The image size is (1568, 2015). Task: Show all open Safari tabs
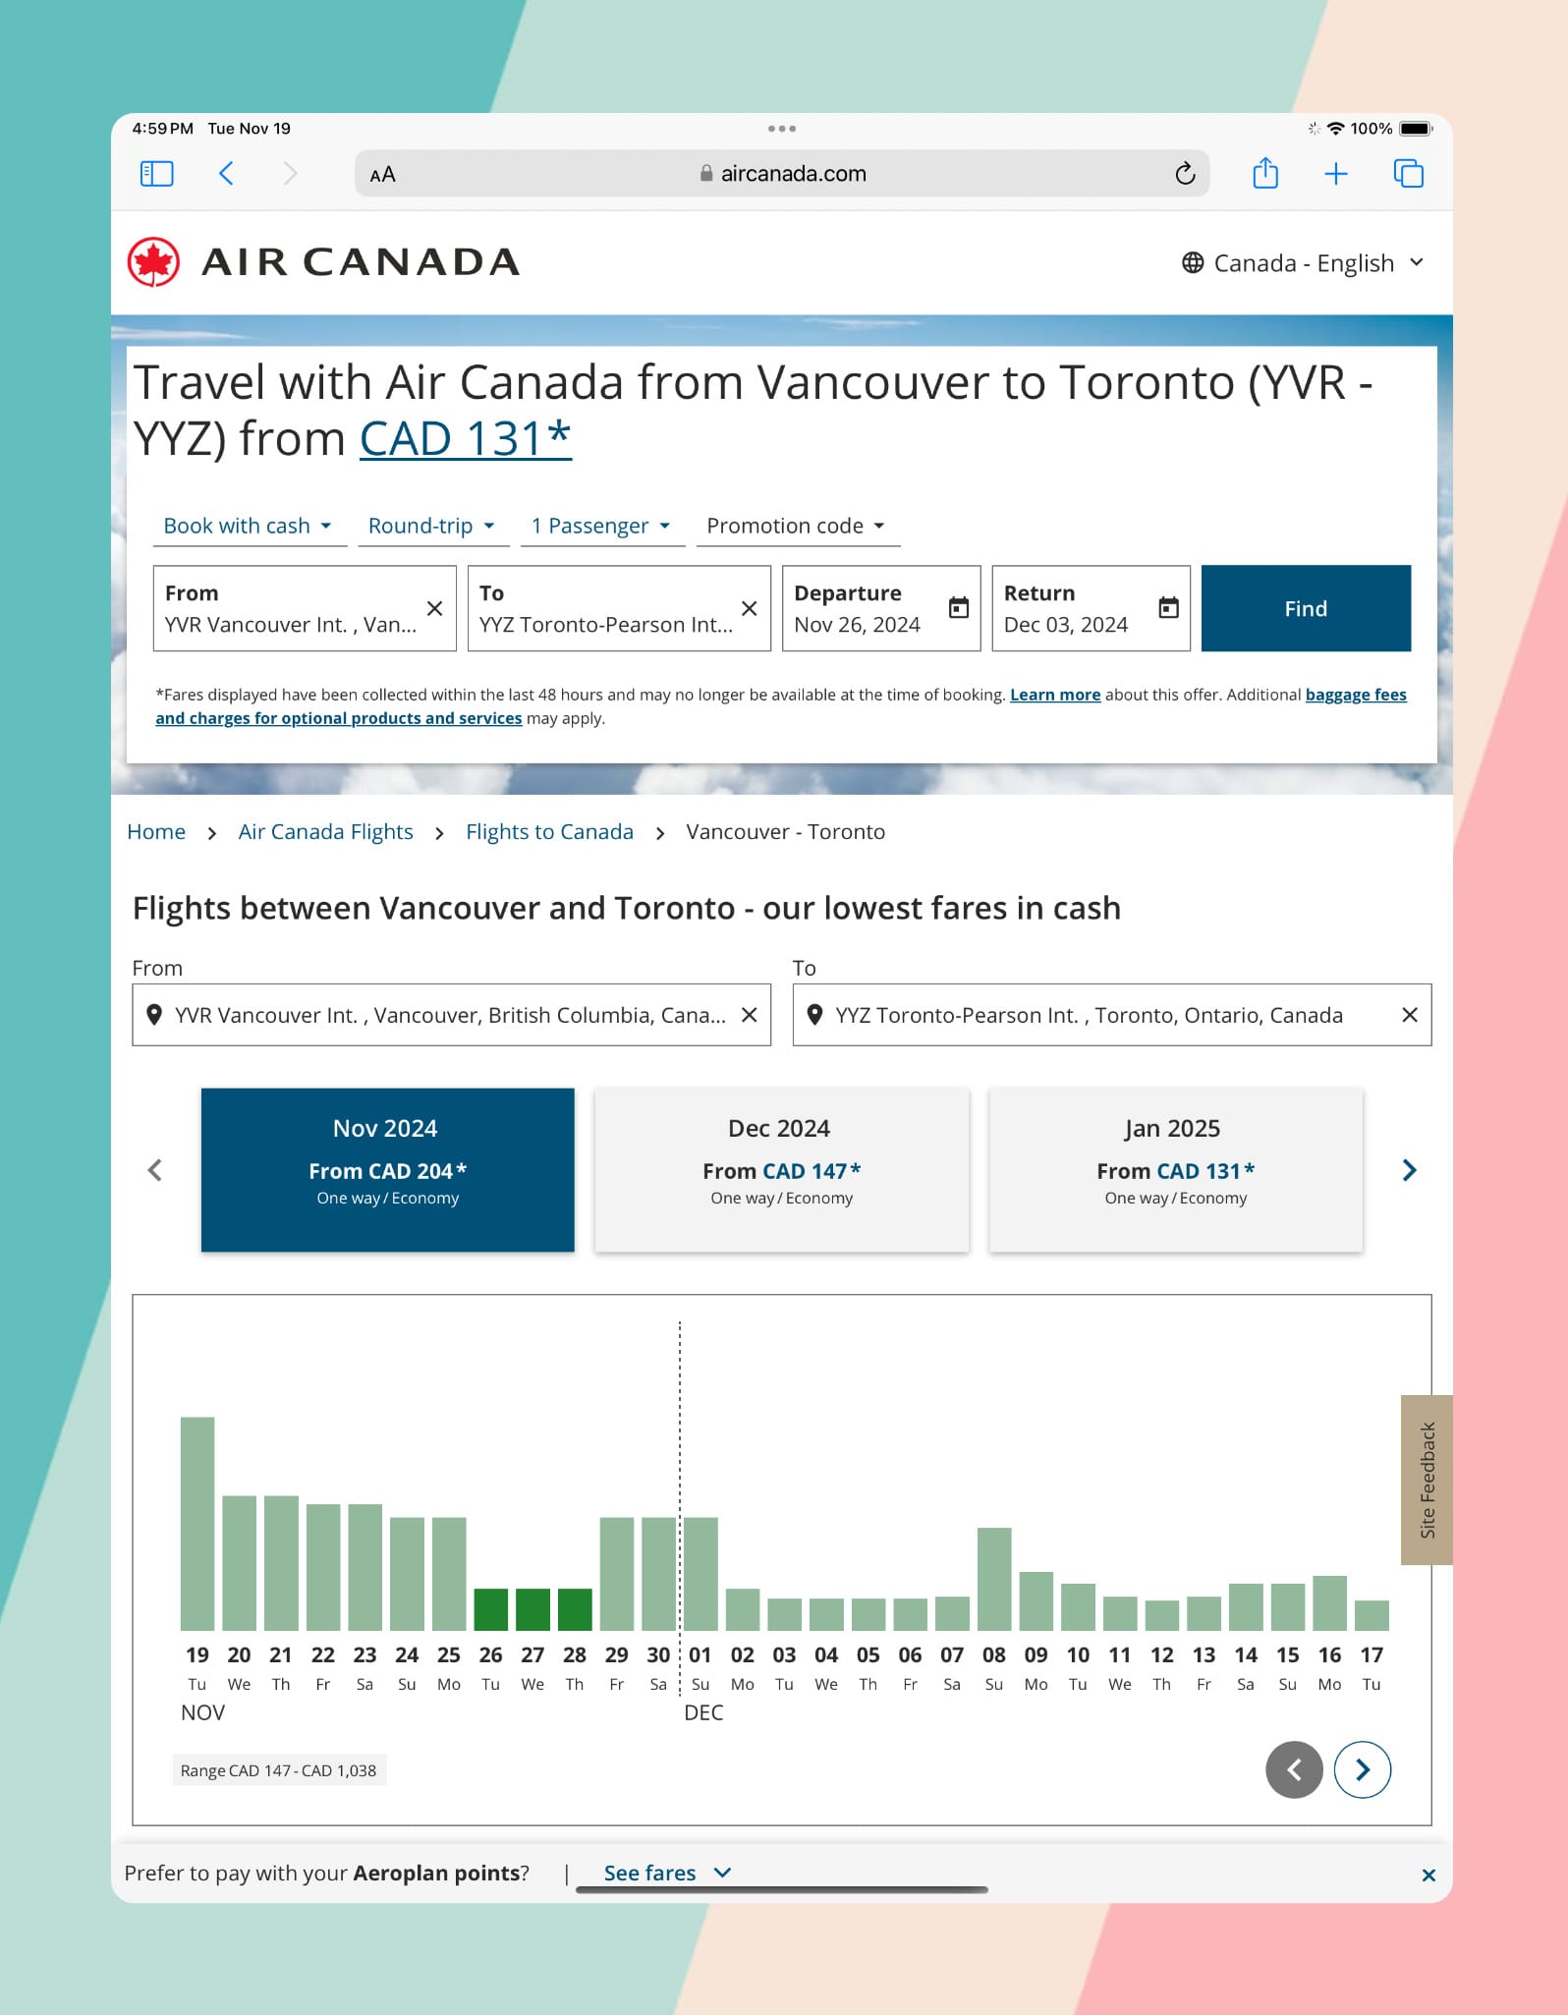[x=1407, y=173]
